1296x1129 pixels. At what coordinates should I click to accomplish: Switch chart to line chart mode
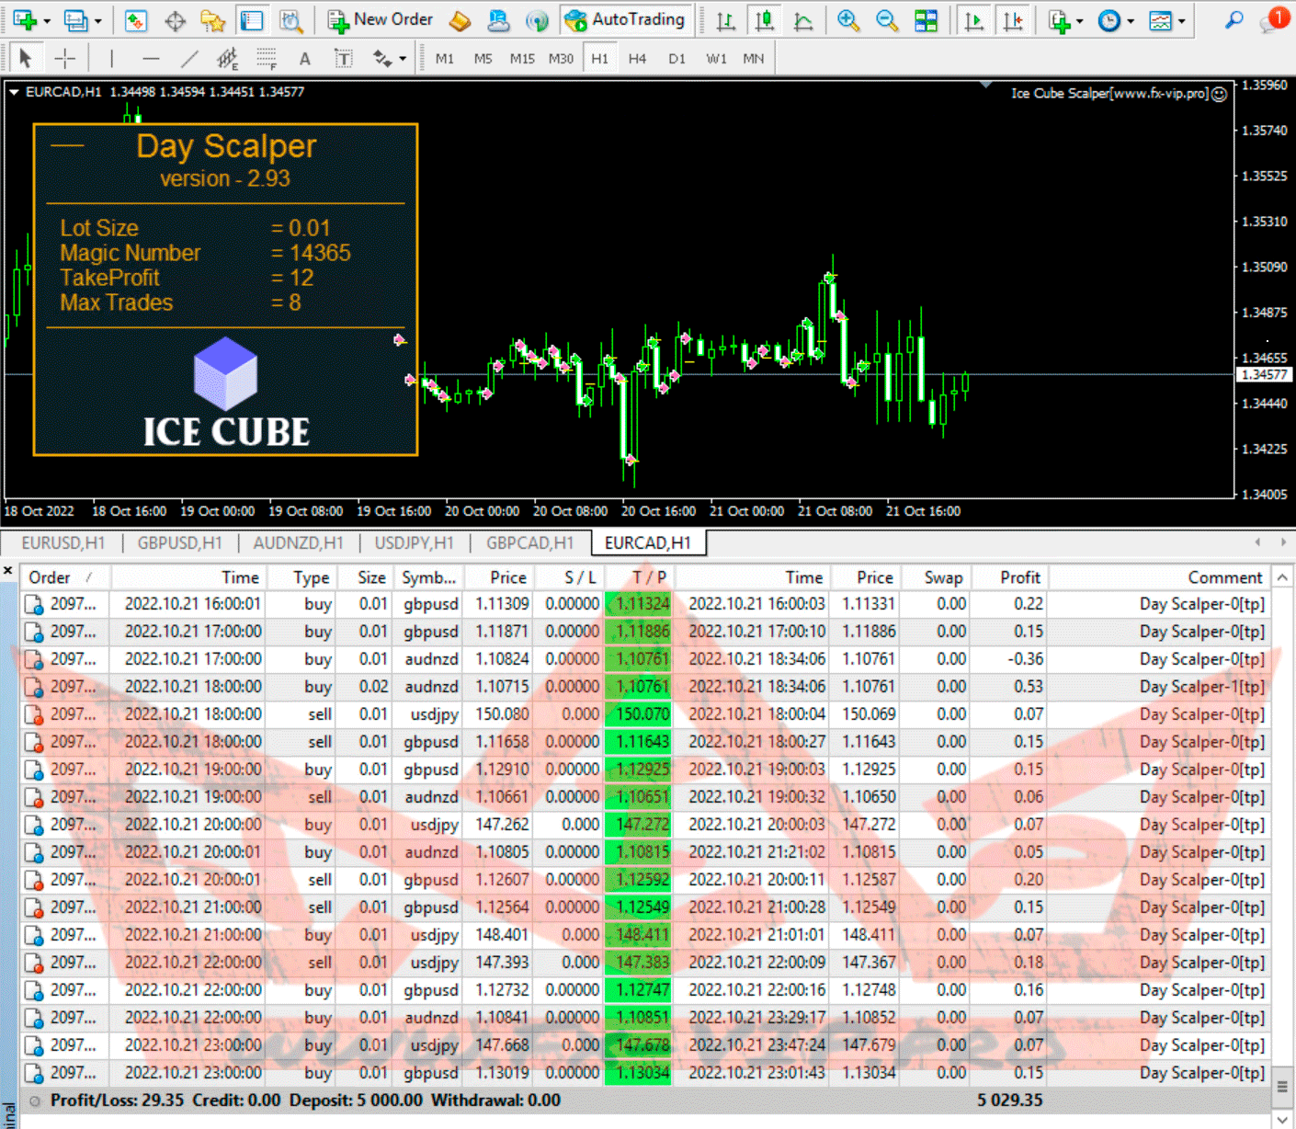803,20
